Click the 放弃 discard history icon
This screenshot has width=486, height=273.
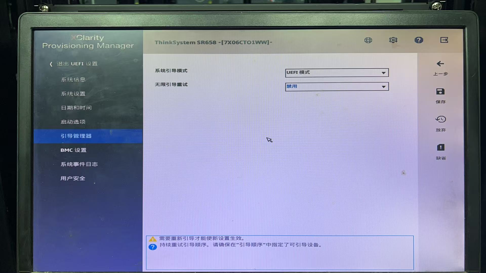click(x=440, y=119)
